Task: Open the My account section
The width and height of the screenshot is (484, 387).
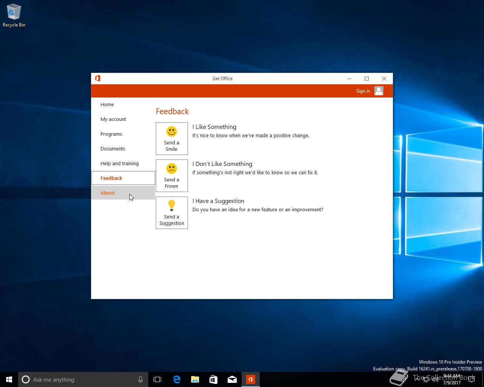Action: tap(113, 119)
